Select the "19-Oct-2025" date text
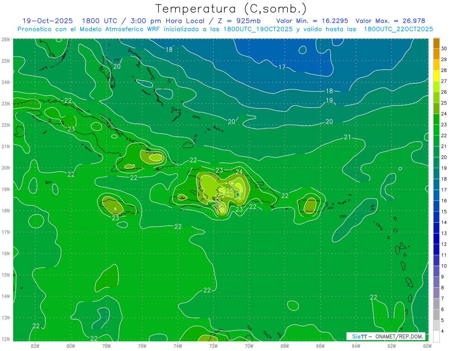Viewport: 454px width, 351px height. pos(48,21)
